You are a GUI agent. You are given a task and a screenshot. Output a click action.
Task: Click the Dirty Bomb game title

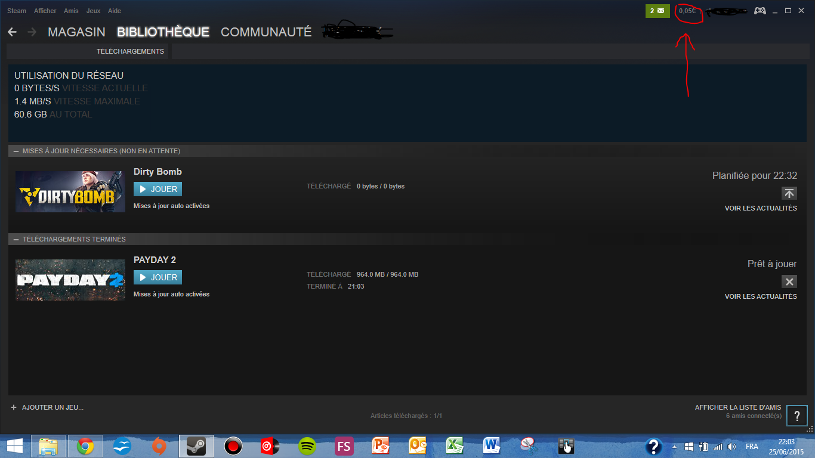[x=158, y=172]
